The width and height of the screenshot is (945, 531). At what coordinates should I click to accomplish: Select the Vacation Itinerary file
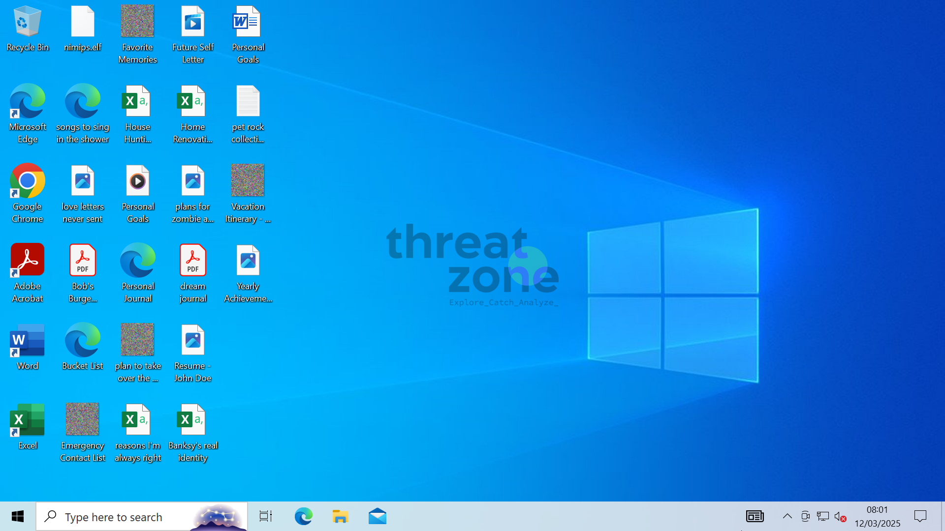click(x=248, y=194)
